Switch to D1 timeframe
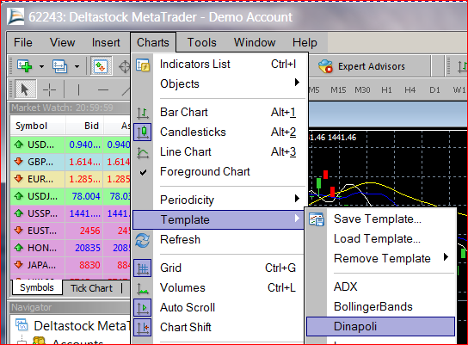 434,89
